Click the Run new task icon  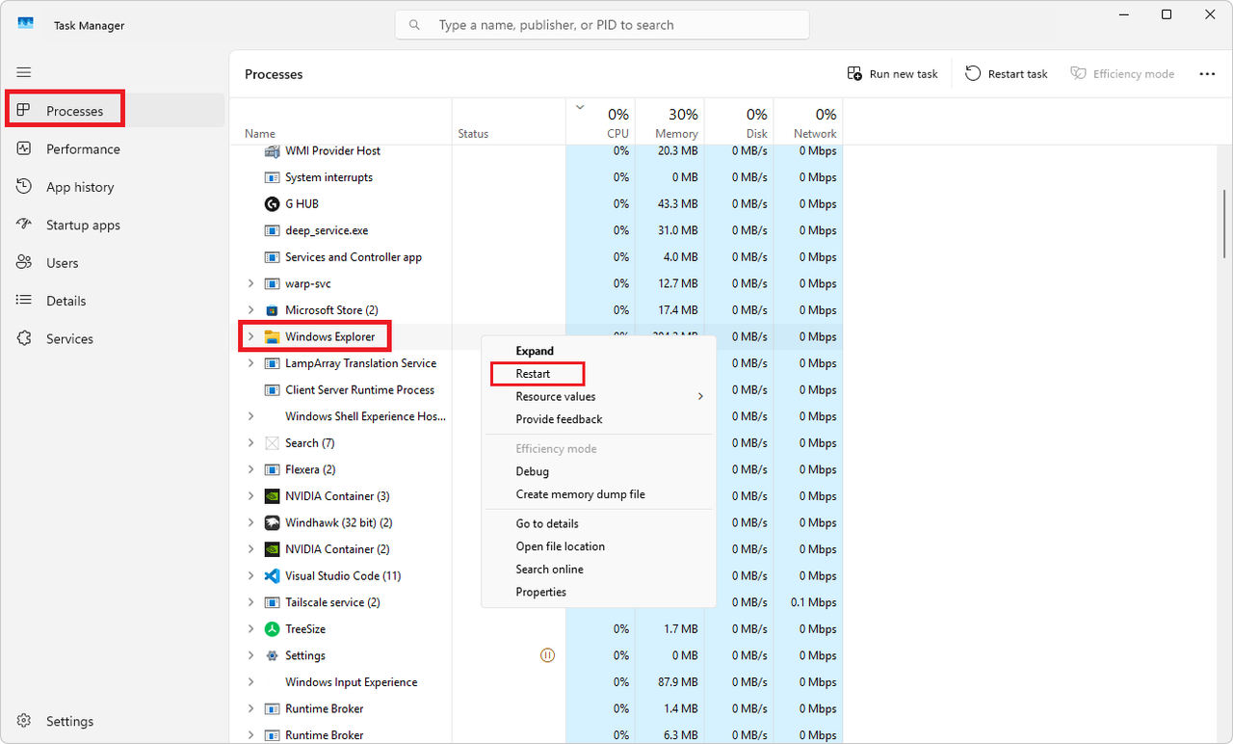[854, 73]
